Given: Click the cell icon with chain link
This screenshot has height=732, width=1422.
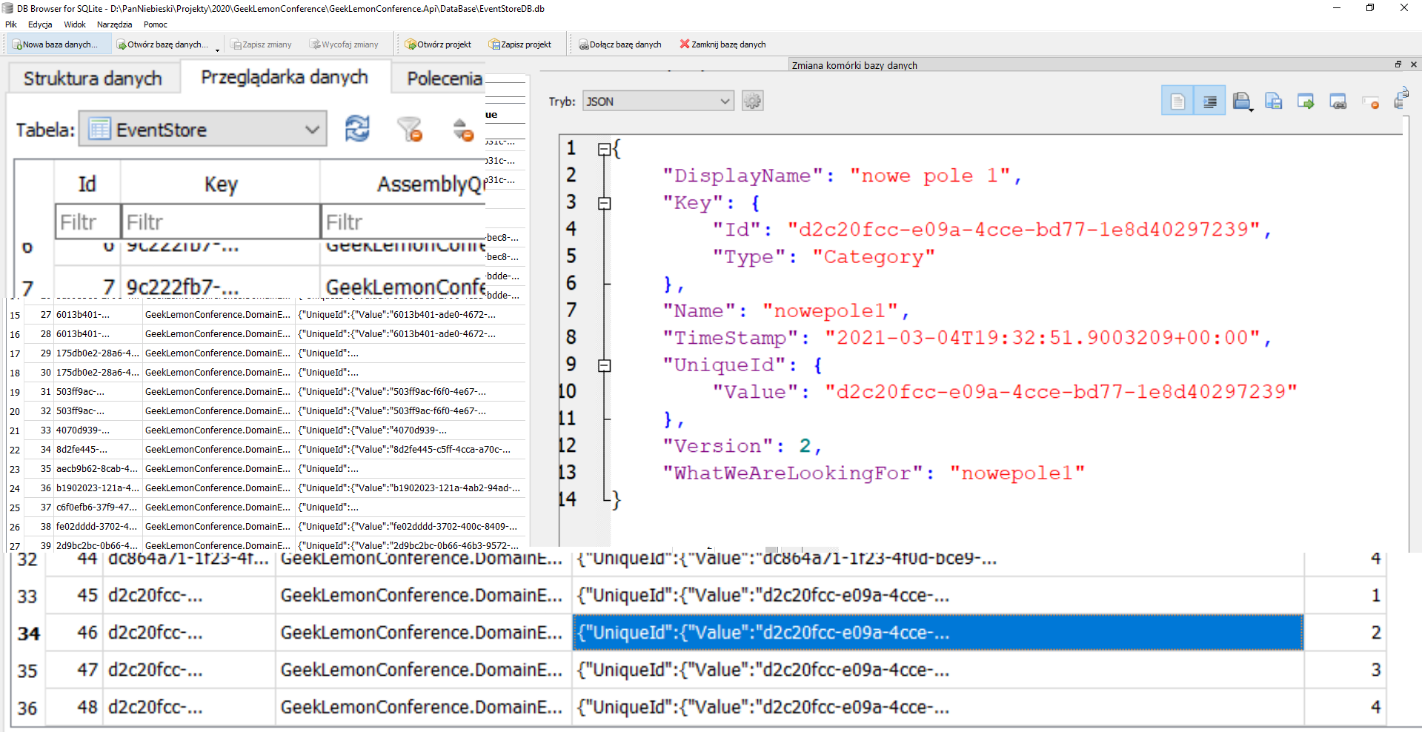Looking at the screenshot, I should click(x=1338, y=101).
